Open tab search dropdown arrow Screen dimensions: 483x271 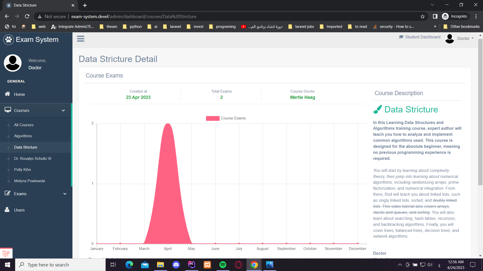coord(432,5)
